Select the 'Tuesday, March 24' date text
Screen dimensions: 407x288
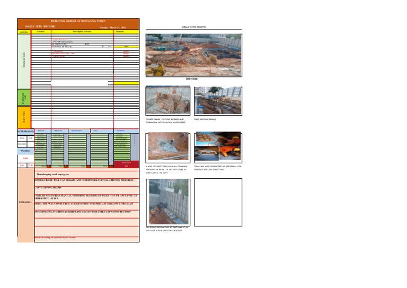coord(113,28)
